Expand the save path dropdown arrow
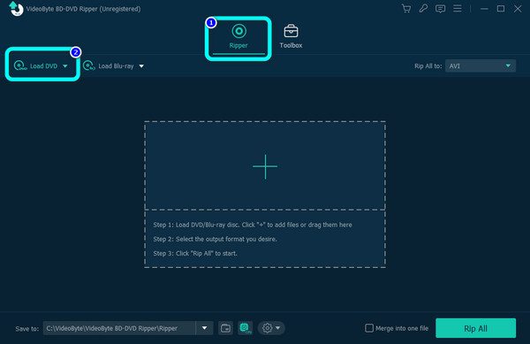This screenshot has height=344, width=530. click(x=205, y=328)
